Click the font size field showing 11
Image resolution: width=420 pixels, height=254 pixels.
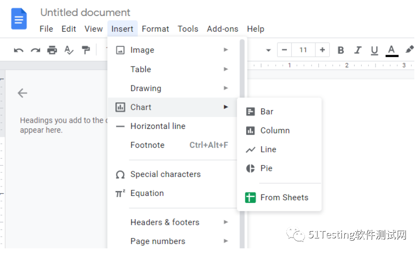pyautogui.click(x=303, y=50)
